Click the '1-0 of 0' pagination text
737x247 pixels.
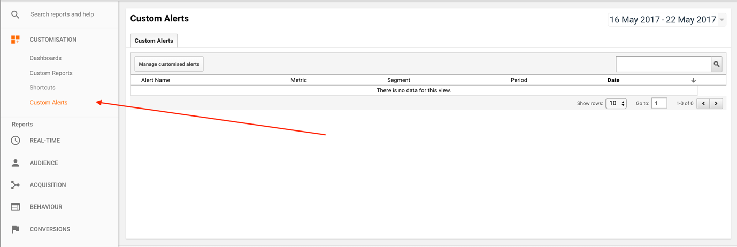tap(685, 104)
